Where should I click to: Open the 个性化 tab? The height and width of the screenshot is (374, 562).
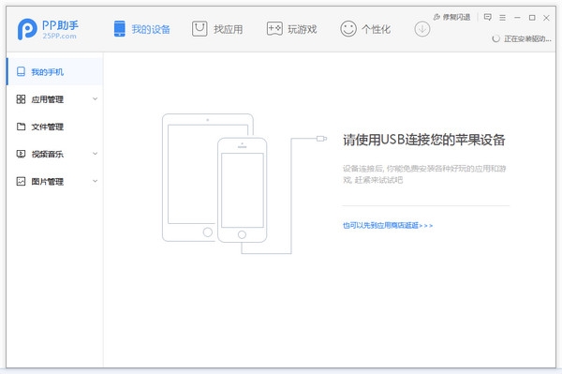pos(365,29)
